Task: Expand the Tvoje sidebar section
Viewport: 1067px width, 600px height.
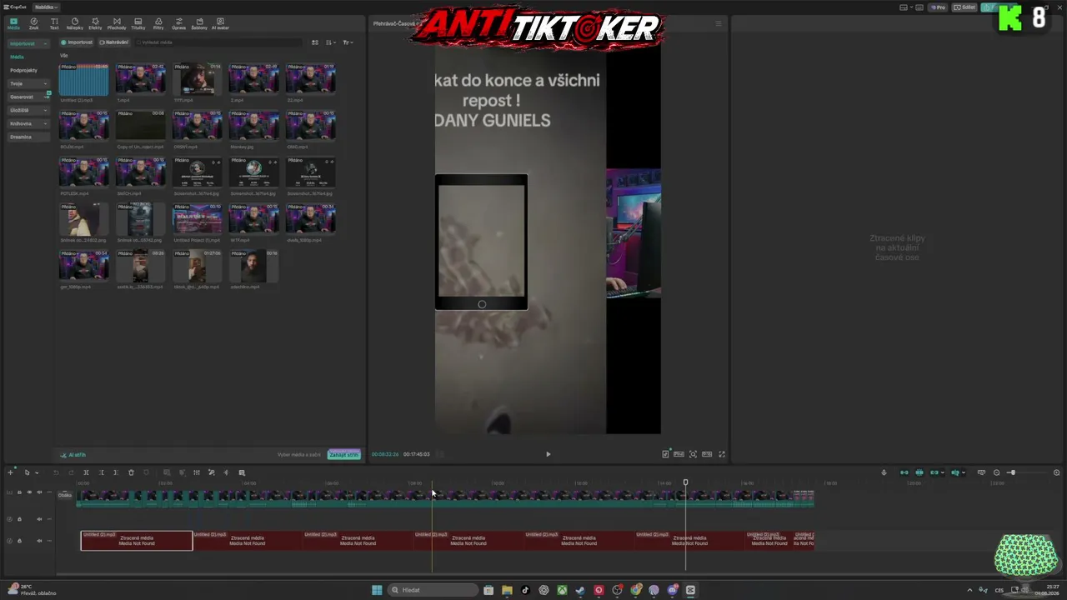Action: (28, 83)
